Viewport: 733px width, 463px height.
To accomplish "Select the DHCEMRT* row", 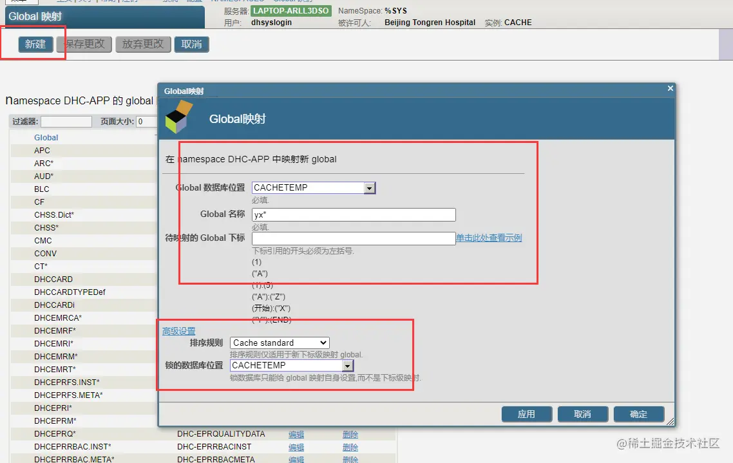I will pyautogui.click(x=83, y=370).
